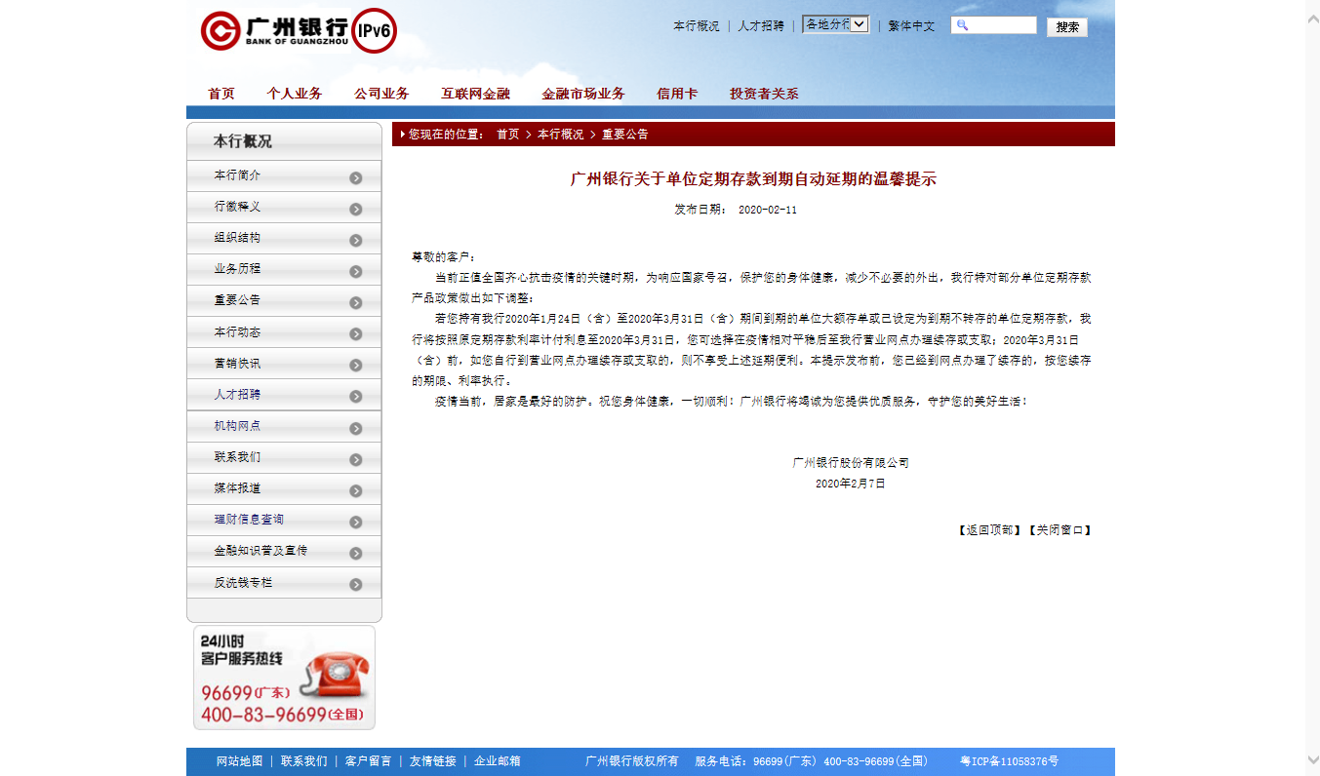Open the 信用卡 navigation menu
Image resolution: width=1320 pixels, height=776 pixels.
click(x=677, y=94)
